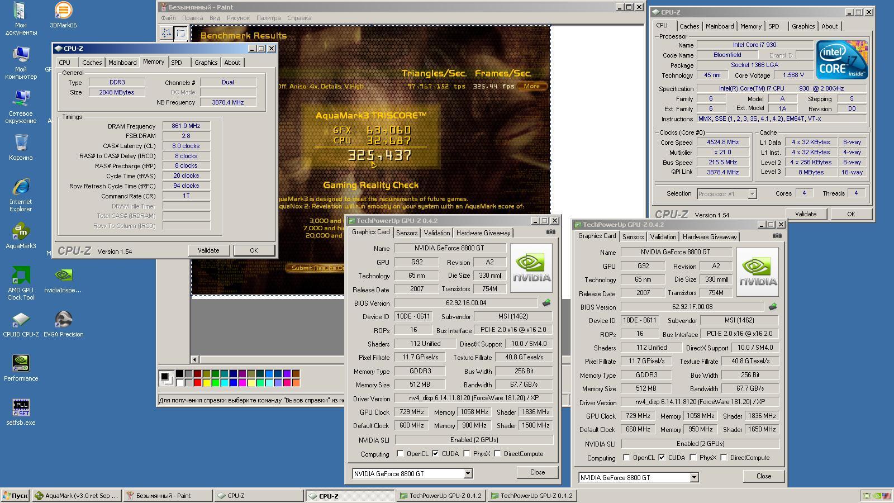
Task: Toggle DirectCompute checkbox in right GPU-Z
Action: 724,458
